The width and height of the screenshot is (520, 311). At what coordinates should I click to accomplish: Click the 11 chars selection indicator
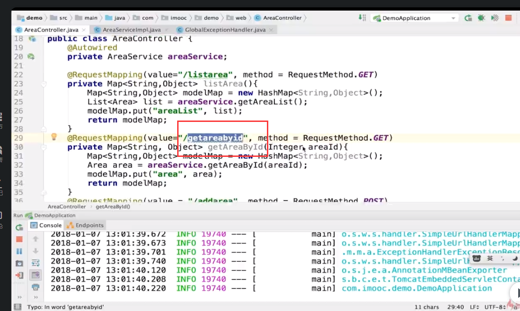tap(427, 307)
